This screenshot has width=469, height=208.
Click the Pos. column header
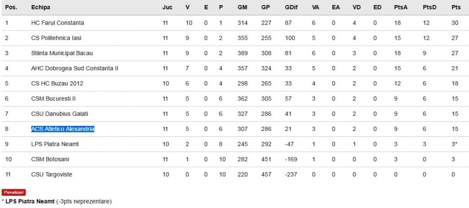point(11,8)
